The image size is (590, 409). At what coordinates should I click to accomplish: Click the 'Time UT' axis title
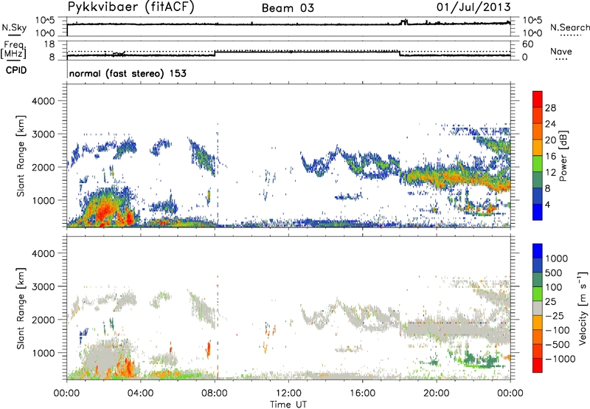tap(288, 405)
